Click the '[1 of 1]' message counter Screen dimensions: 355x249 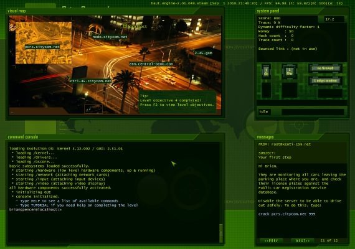[329, 240]
